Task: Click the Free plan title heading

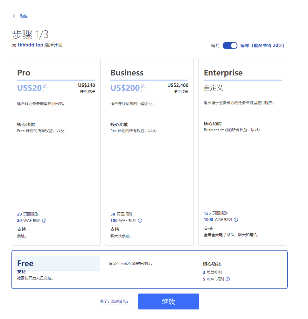Action: (25, 264)
